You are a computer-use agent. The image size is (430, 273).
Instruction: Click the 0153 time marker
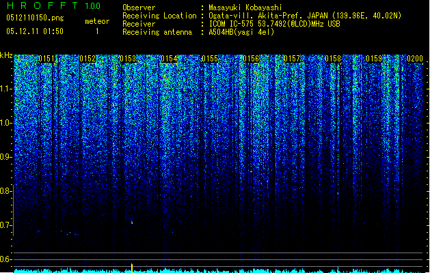click(x=128, y=59)
